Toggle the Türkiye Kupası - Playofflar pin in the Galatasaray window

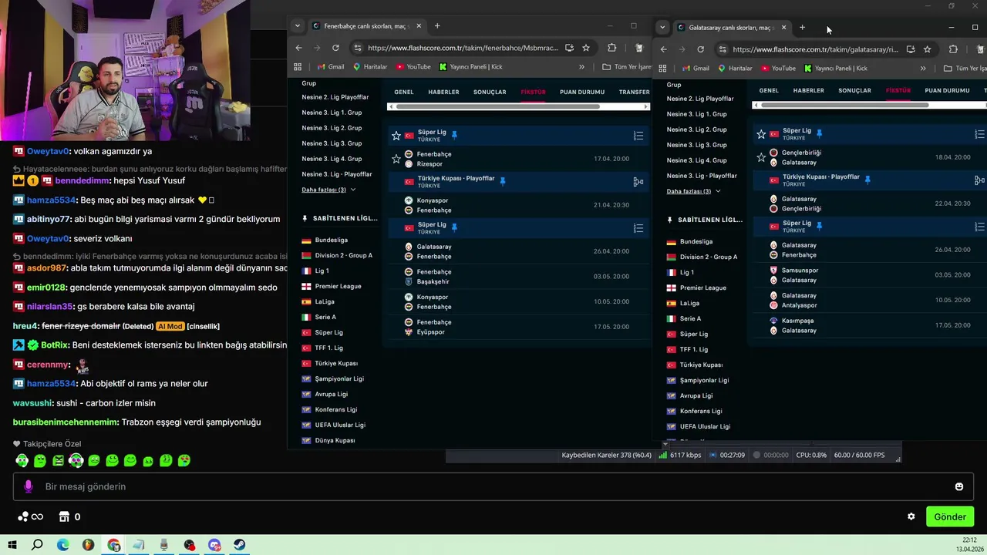point(867,180)
